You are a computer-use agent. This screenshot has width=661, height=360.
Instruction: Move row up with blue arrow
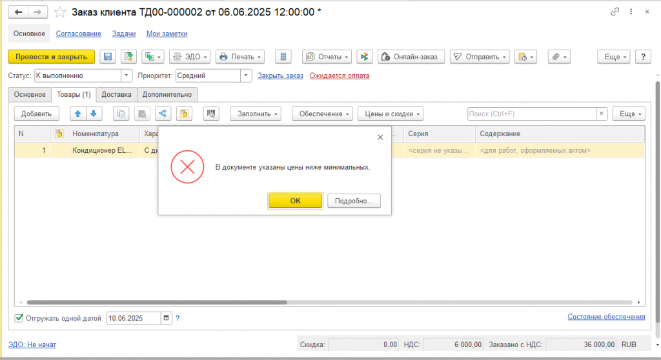click(77, 114)
